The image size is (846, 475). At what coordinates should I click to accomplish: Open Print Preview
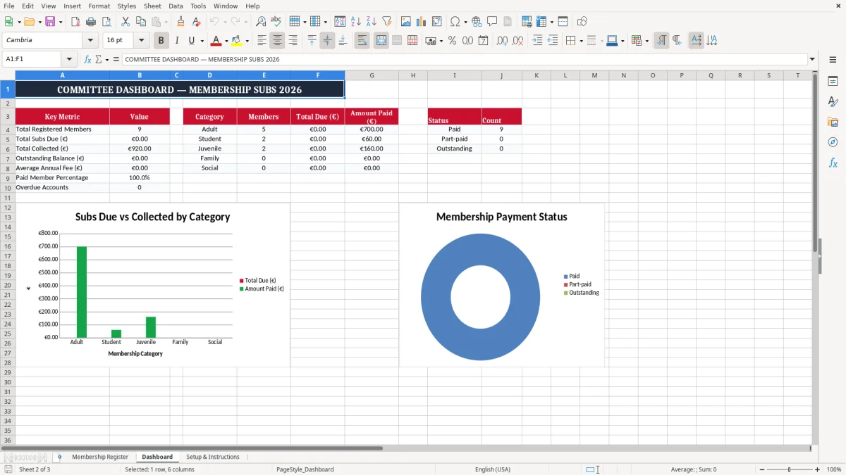pyautogui.click(x=106, y=22)
